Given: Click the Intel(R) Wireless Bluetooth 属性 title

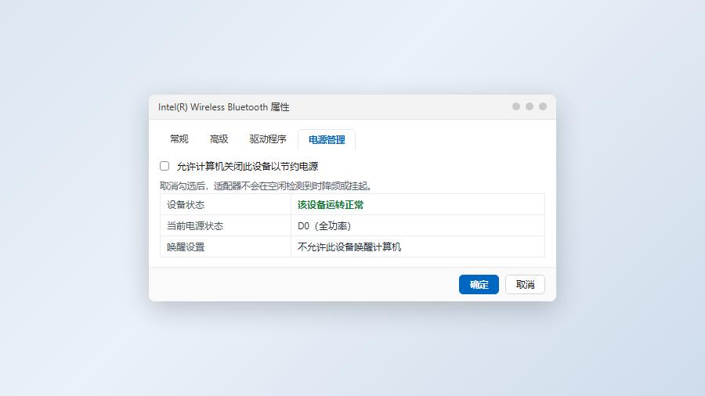Looking at the screenshot, I should [223, 107].
